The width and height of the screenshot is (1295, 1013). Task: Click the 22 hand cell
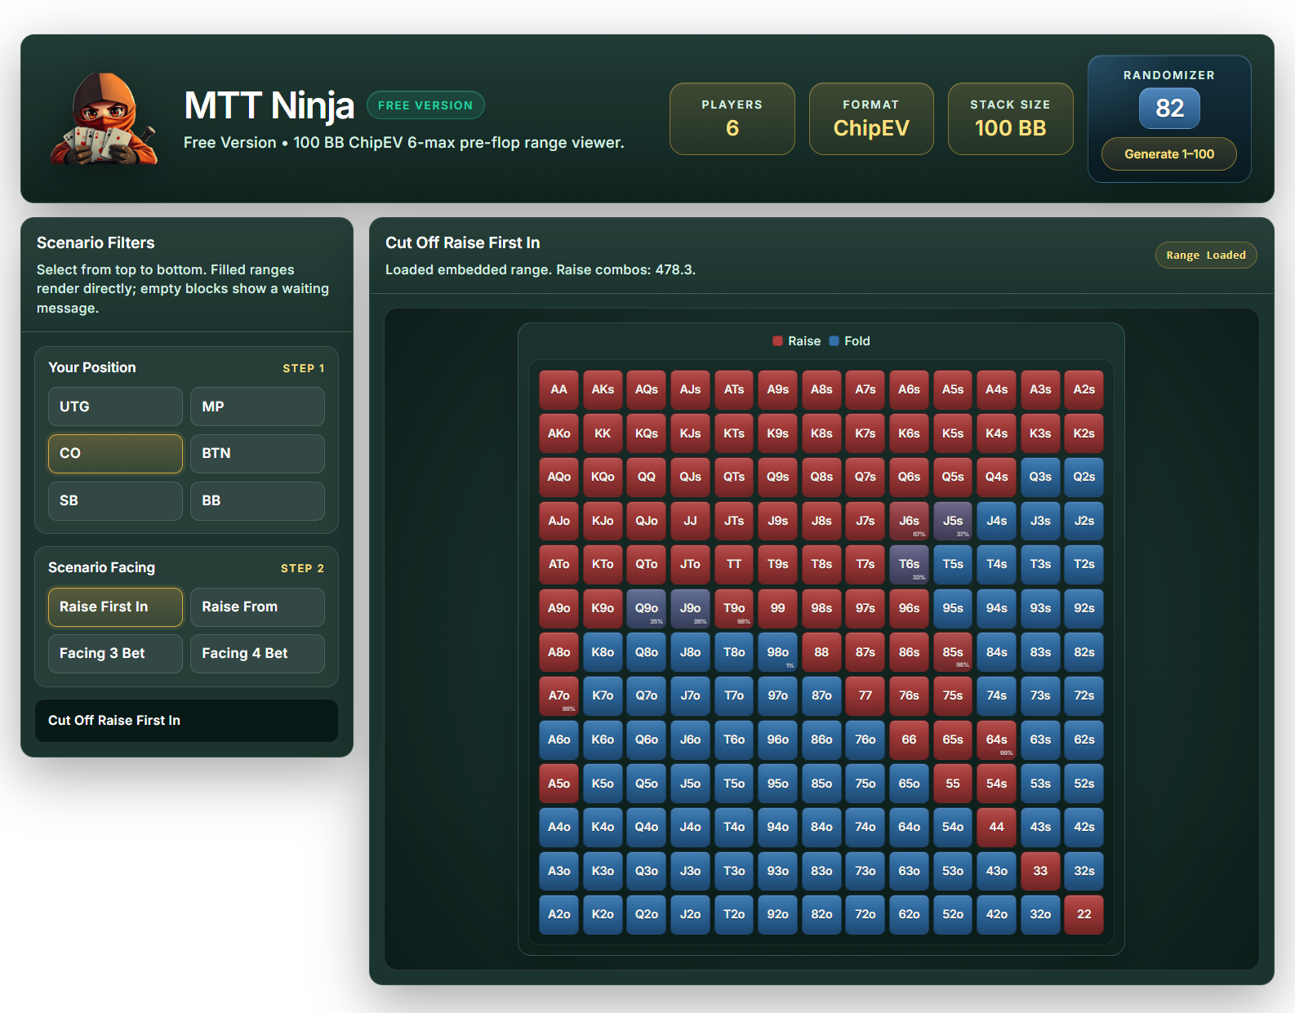1084,914
